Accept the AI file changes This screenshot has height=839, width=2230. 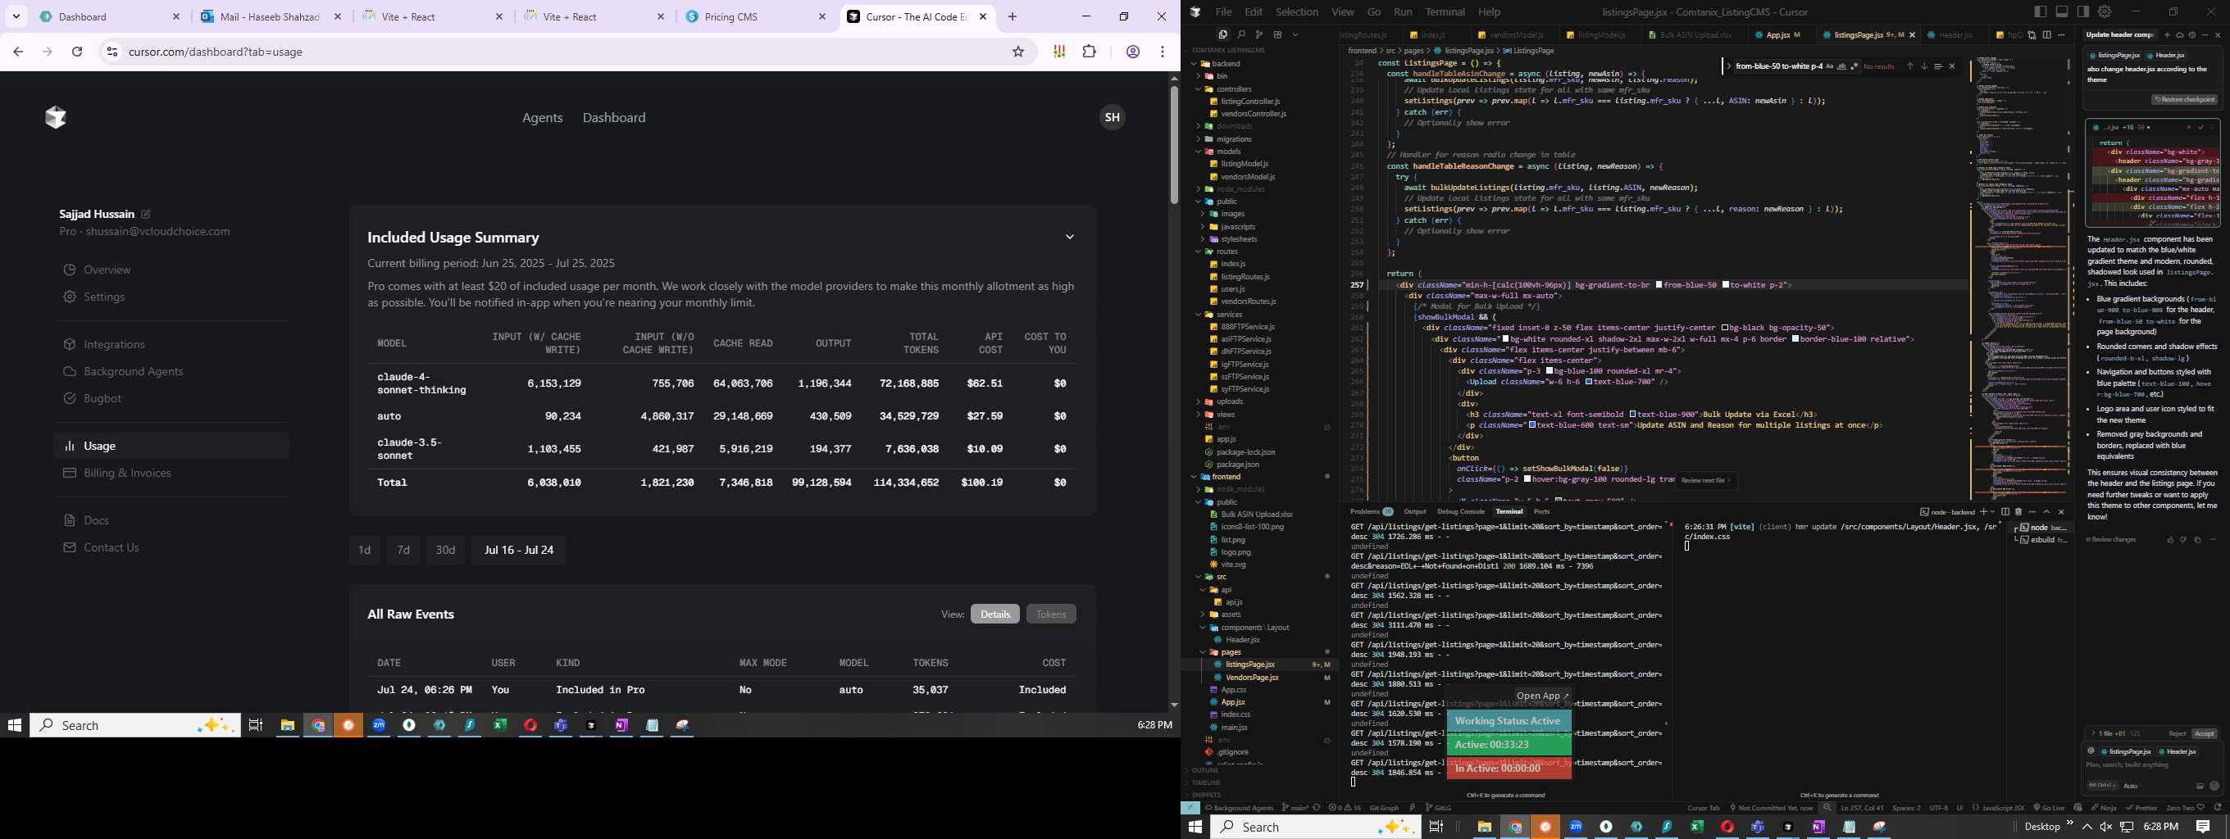pyautogui.click(x=2204, y=733)
